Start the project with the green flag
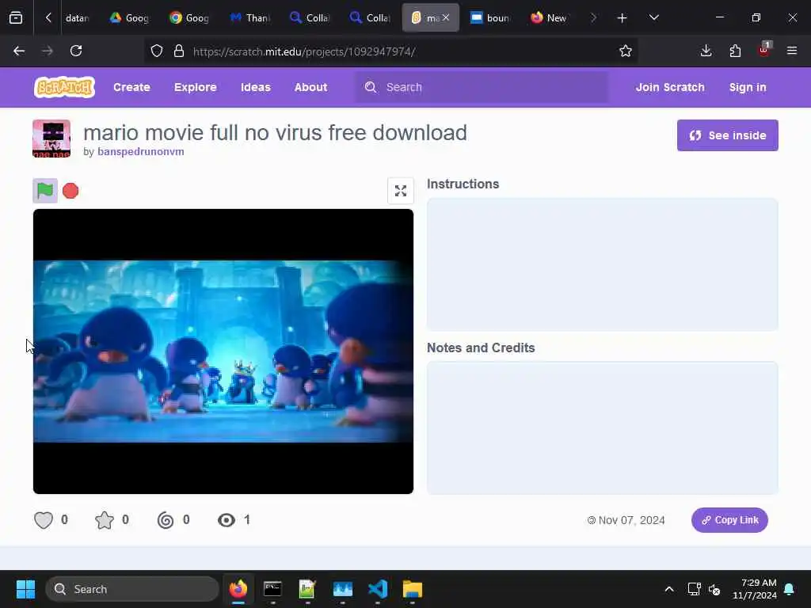 [45, 191]
